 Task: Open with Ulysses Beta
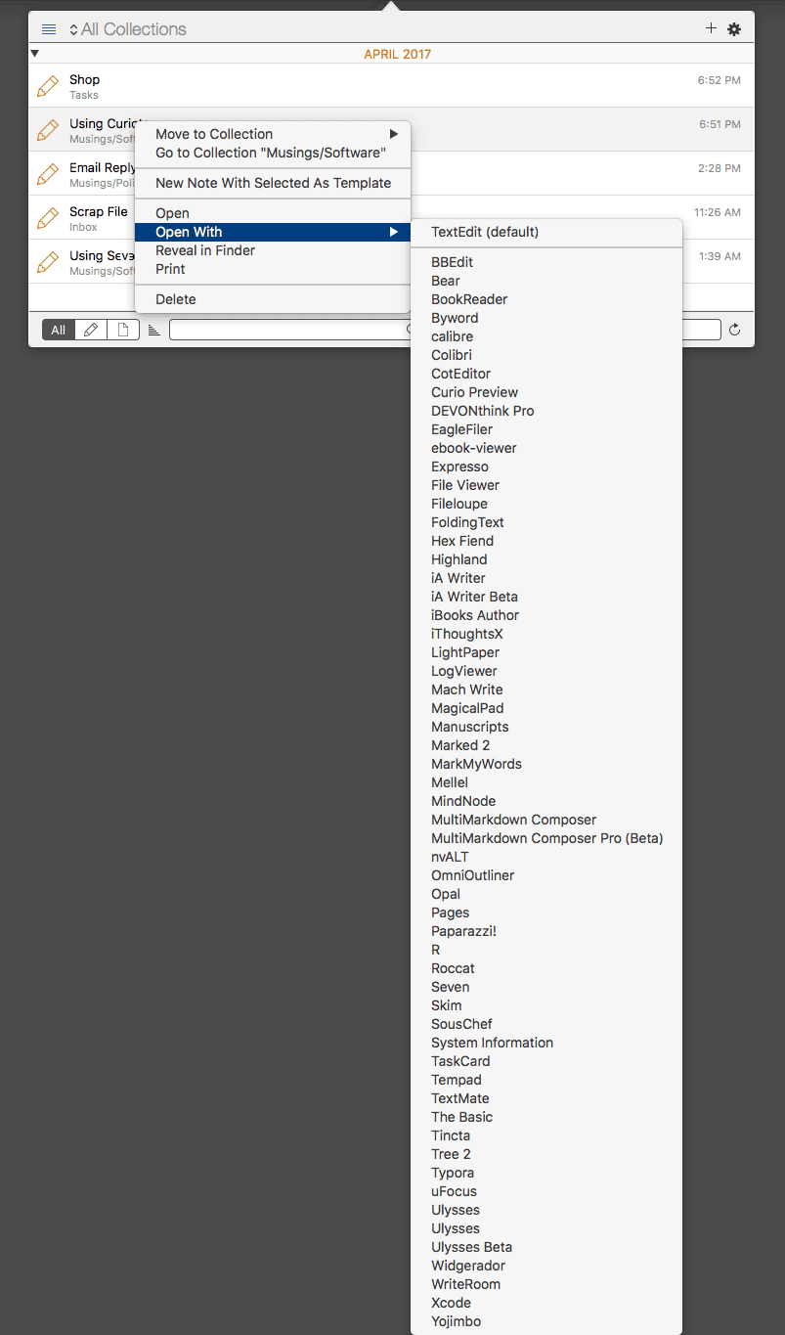pyautogui.click(x=546, y=1247)
